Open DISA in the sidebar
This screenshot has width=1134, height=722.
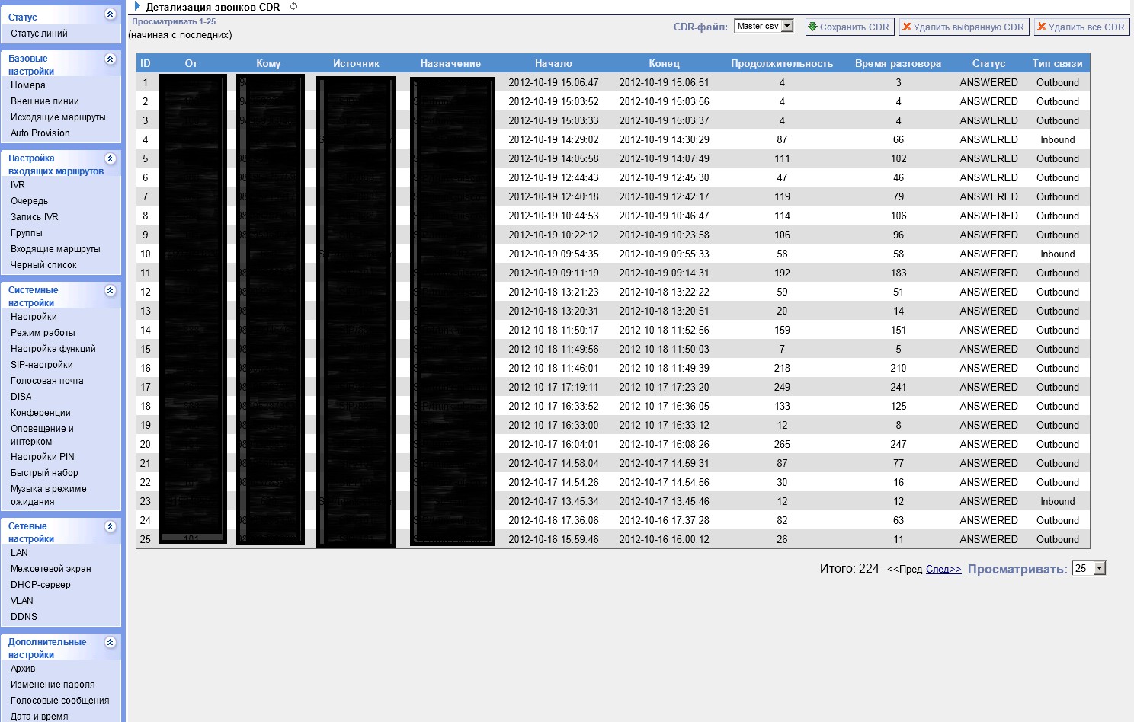click(21, 397)
